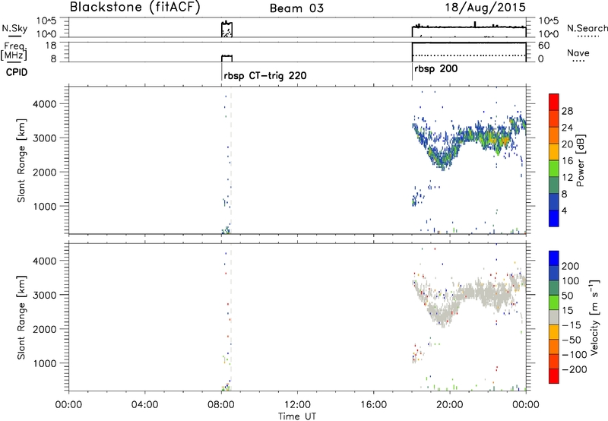Select the 'CPID' row label
608x421 pixels.
[x=17, y=72]
